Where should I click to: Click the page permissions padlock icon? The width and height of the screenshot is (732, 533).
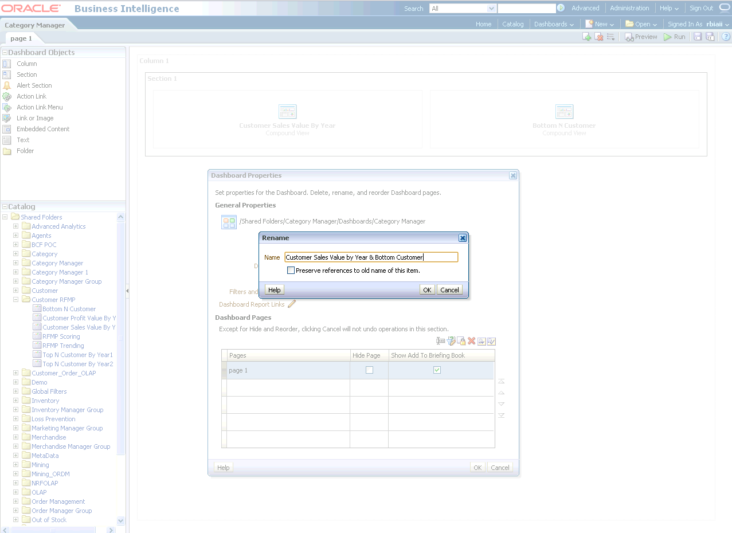(461, 341)
